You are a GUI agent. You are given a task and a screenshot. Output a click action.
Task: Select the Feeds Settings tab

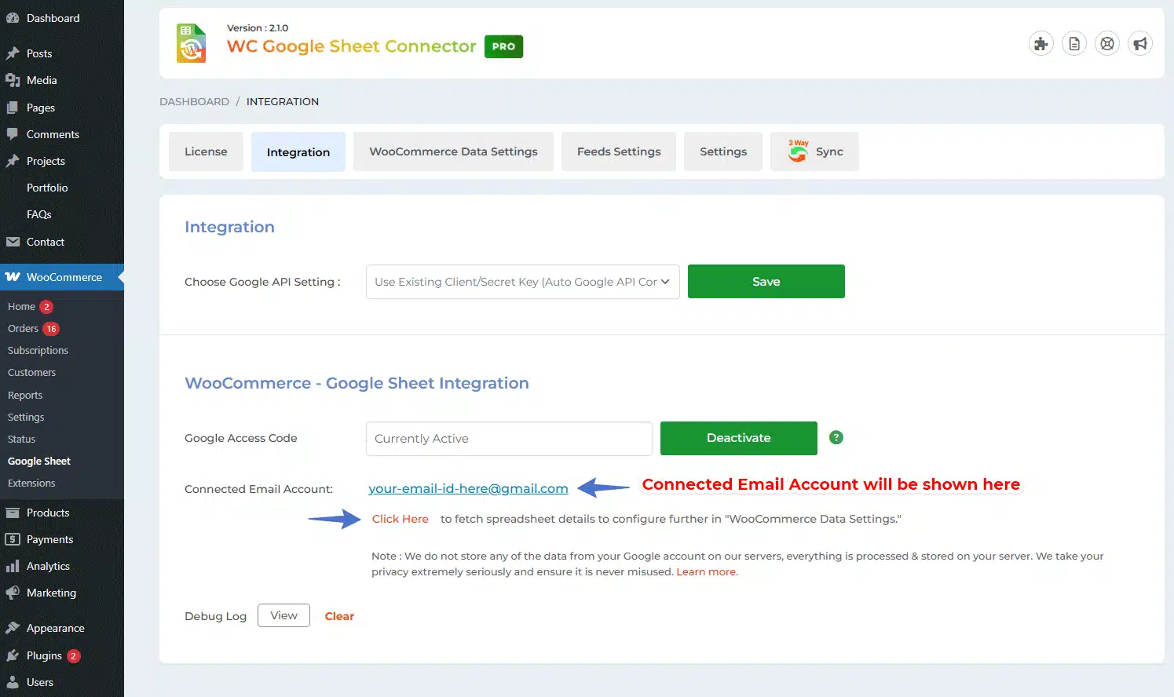point(618,151)
